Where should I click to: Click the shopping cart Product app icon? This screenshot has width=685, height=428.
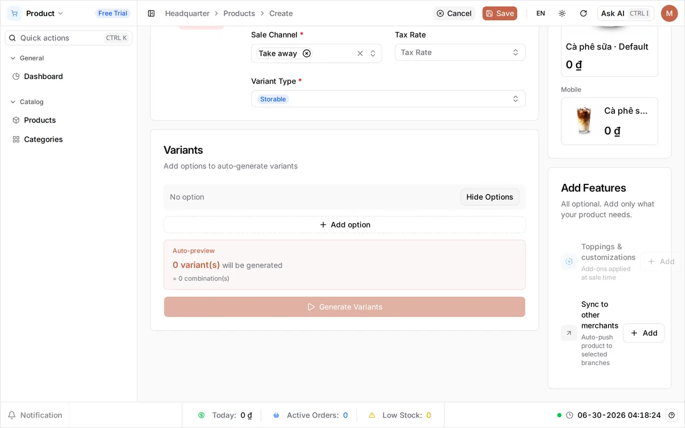14,13
